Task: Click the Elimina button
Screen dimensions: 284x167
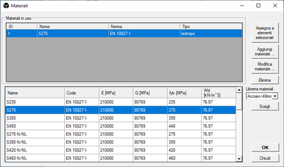Action: [x=265, y=80]
